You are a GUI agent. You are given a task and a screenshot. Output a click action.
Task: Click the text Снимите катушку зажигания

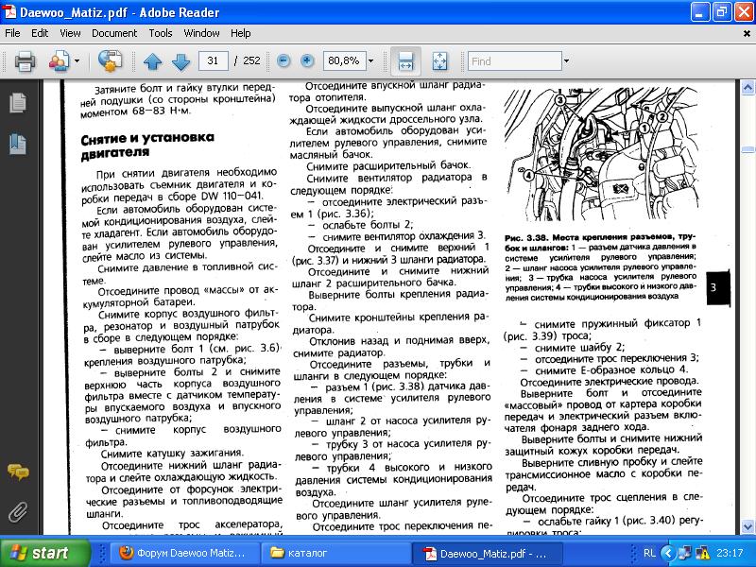pos(173,454)
